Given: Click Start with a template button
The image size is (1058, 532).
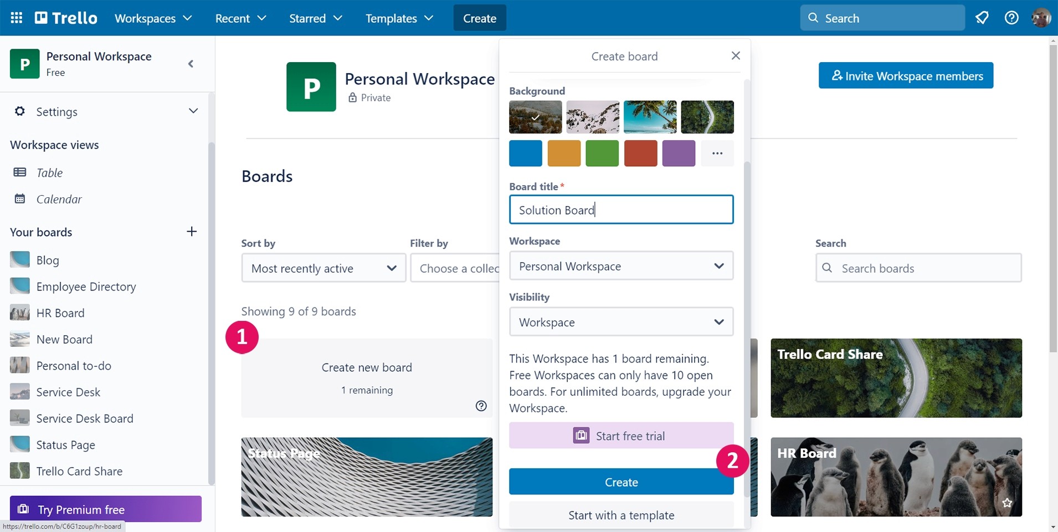Looking at the screenshot, I should pyautogui.click(x=622, y=515).
